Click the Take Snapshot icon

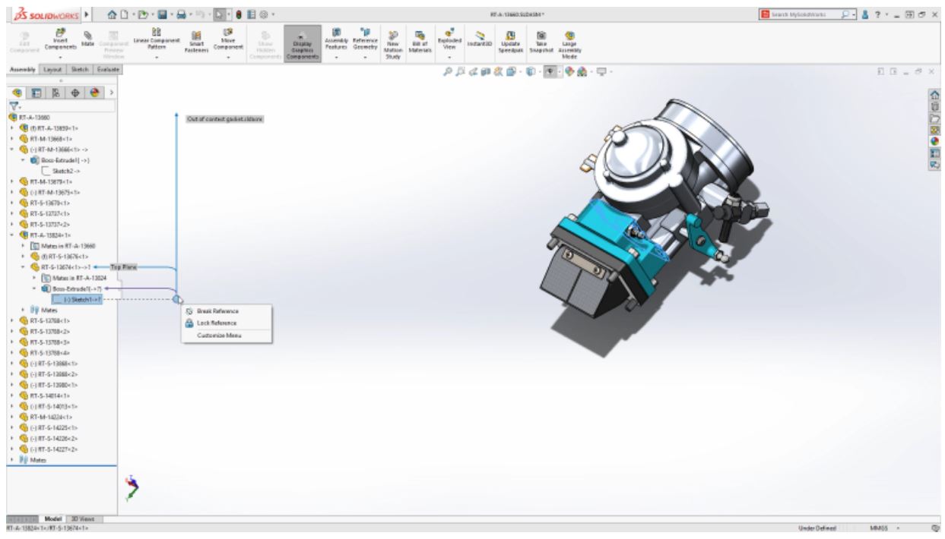(x=543, y=39)
